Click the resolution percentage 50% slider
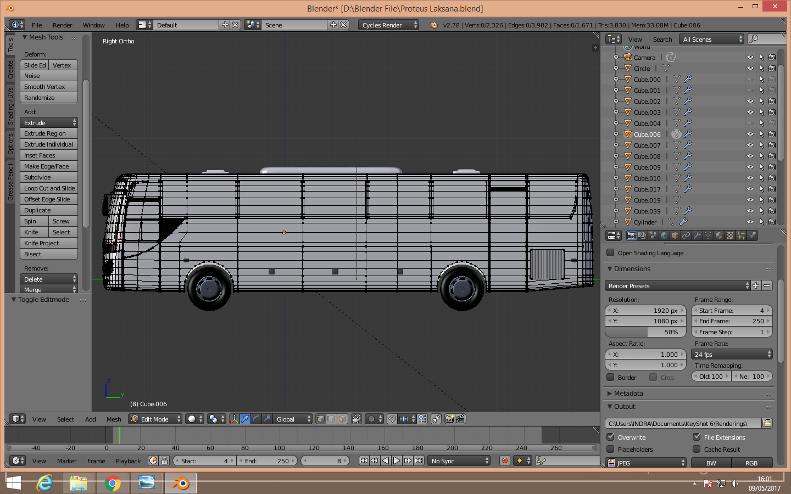The width and height of the screenshot is (791, 494). 647,332
